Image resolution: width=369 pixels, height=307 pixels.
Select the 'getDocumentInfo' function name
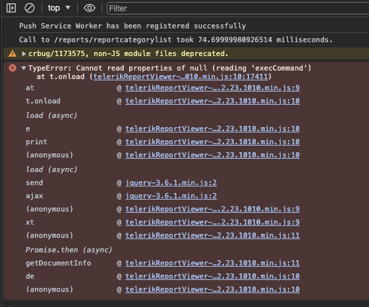pyautogui.click(x=59, y=263)
